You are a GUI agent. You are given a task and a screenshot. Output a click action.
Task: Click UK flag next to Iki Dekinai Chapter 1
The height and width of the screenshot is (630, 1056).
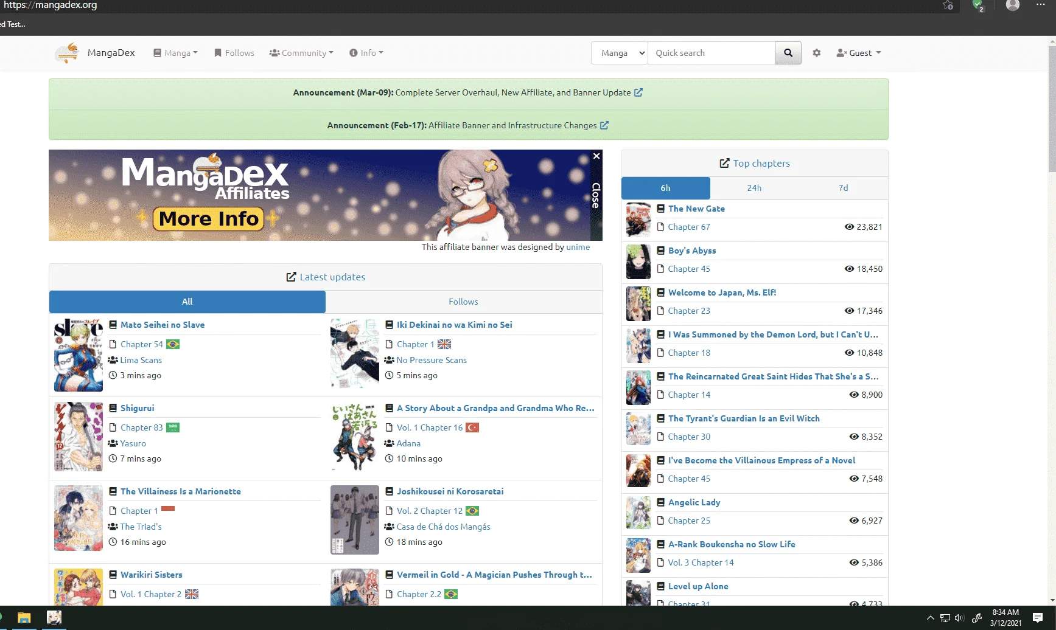pos(445,344)
